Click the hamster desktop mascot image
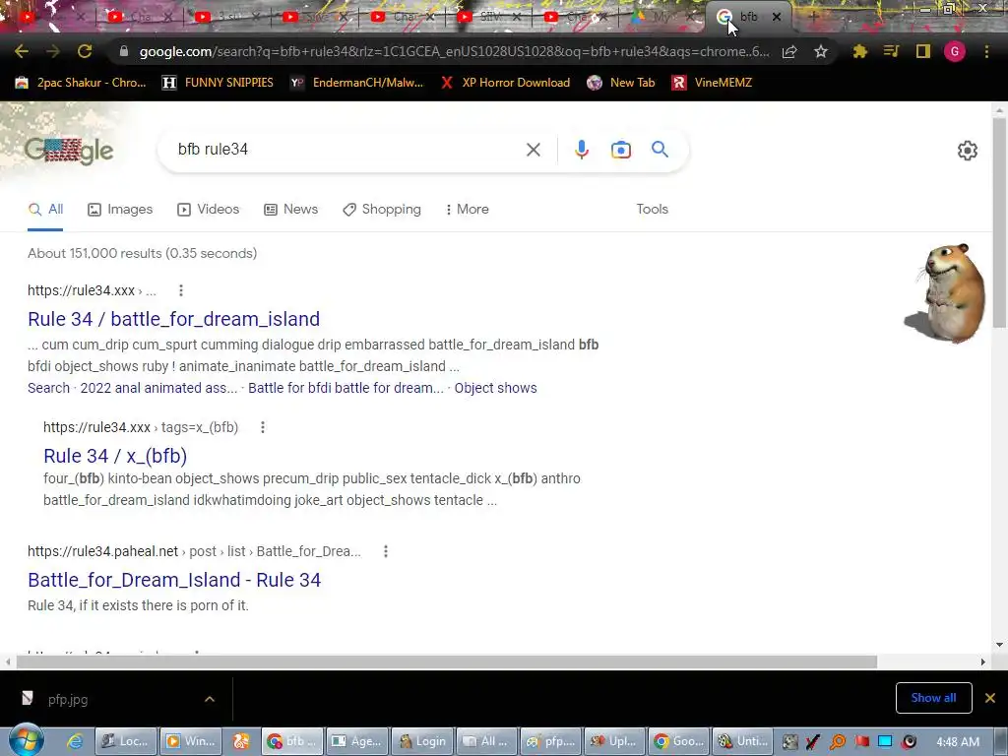Image resolution: width=1008 pixels, height=756 pixels. point(945,292)
